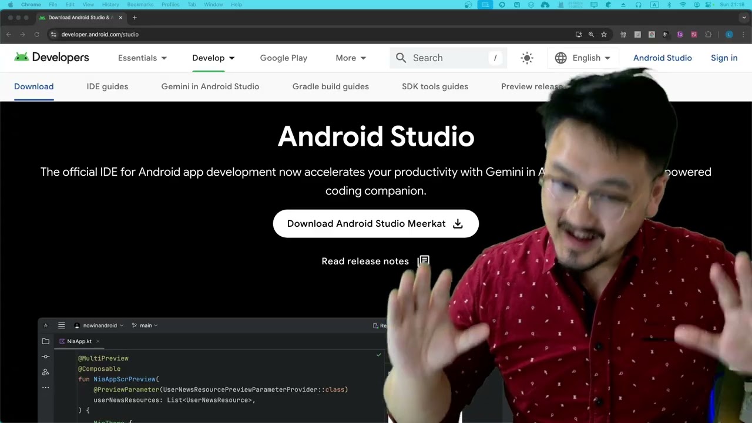Click the purple LR extension icon
The image size is (752, 423).
(x=680, y=35)
